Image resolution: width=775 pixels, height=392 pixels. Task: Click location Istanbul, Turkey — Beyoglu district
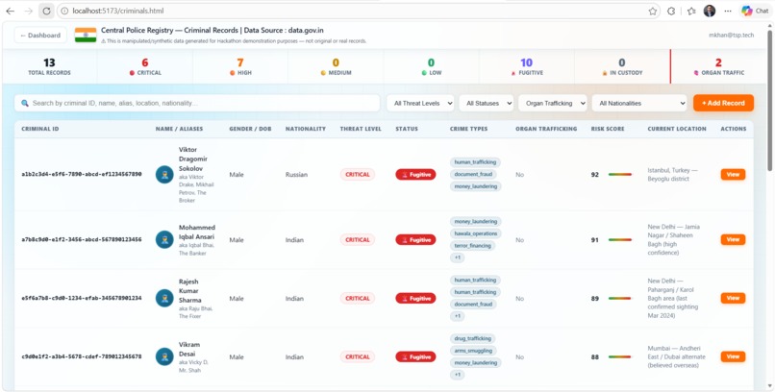673,174
